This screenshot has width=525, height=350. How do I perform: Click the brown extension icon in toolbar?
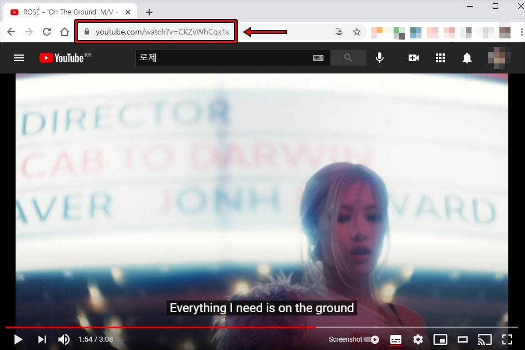click(x=505, y=33)
